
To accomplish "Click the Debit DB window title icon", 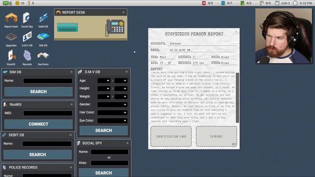I will (4, 135).
